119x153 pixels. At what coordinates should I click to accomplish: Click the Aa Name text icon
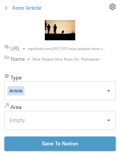click(7, 57)
